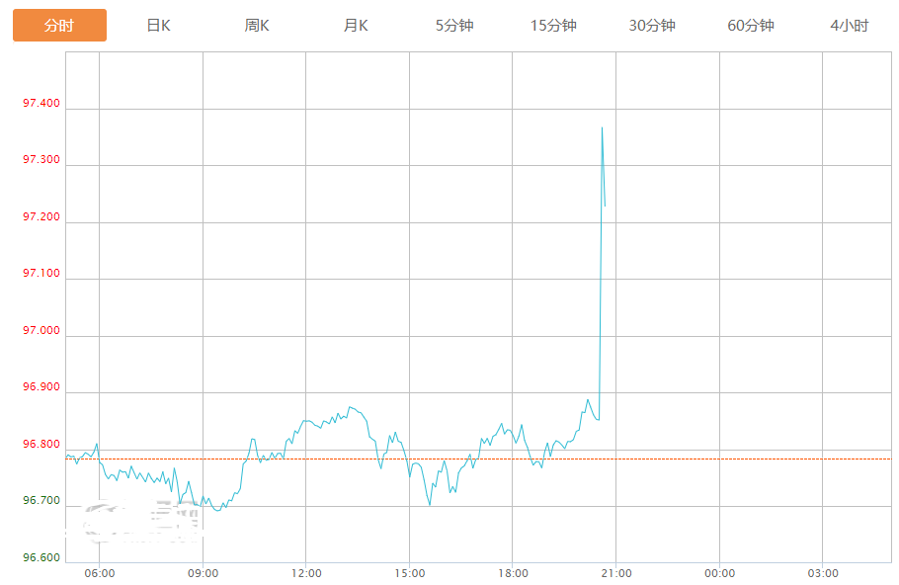Choose the 60分钟 interval tab
The height and width of the screenshot is (585, 899).
tap(751, 26)
